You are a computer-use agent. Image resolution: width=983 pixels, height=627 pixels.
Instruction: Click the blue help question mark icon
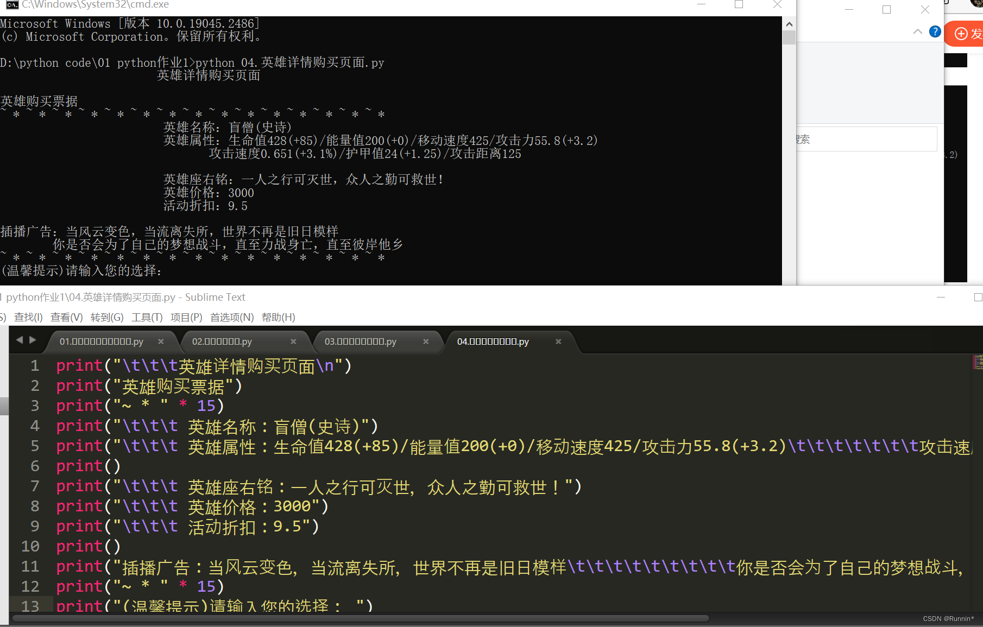[935, 31]
